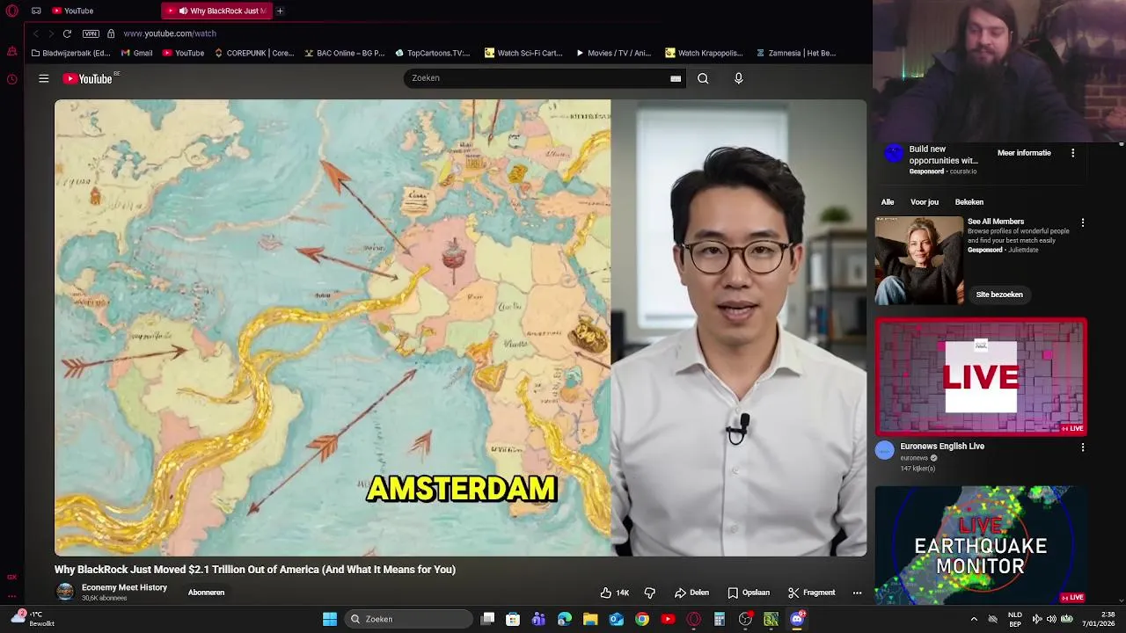Open Task View on the taskbar

(x=488, y=619)
